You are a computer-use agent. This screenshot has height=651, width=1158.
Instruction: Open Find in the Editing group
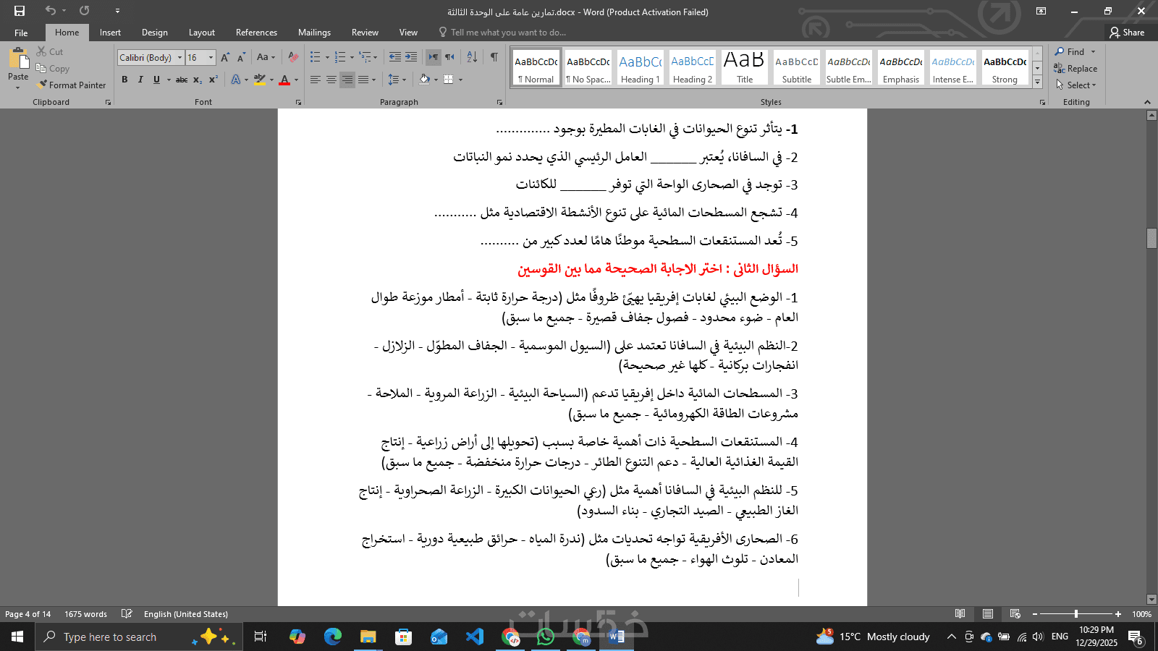(x=1070, y=52)
